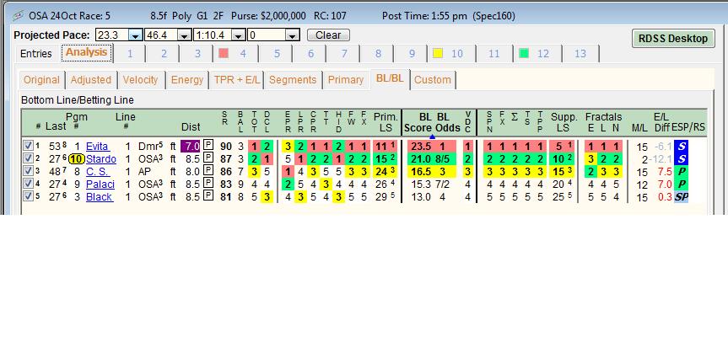Select the BL/BL sub-tab

pyautogui.click(x=390, y=78)
